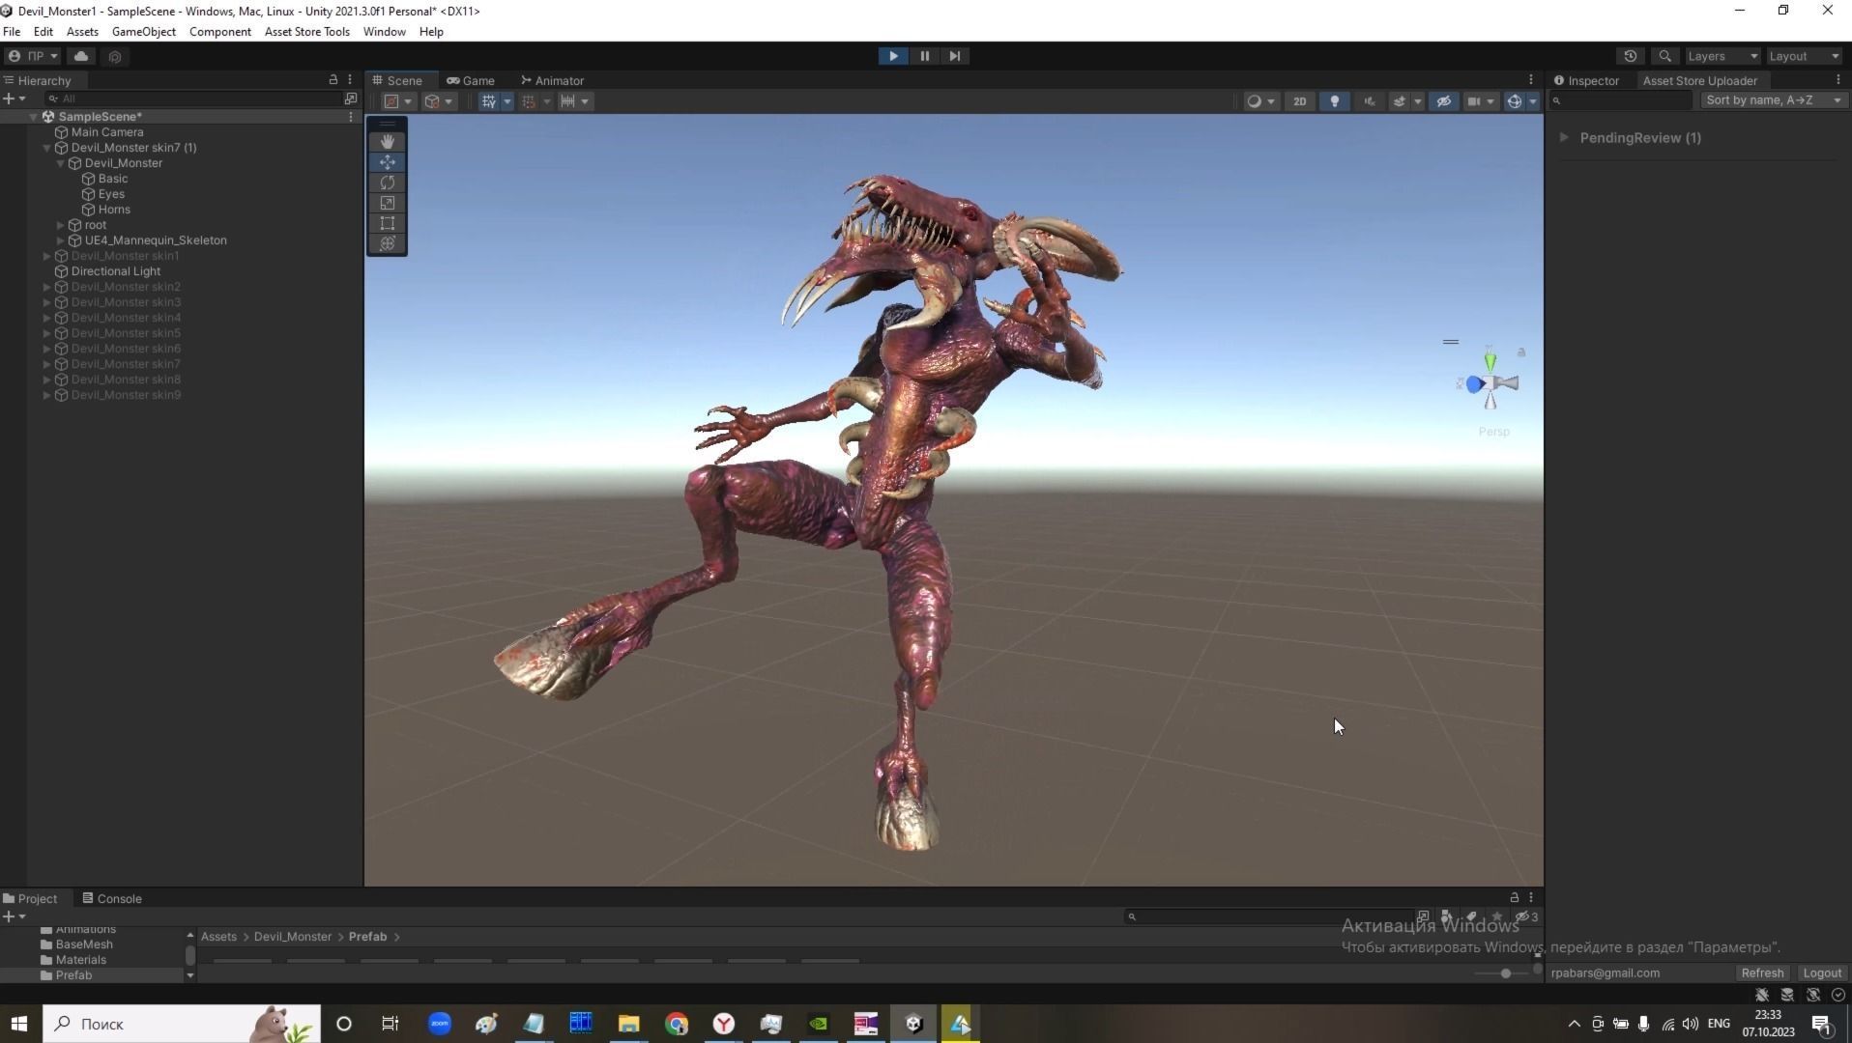Open the Layers dropdown
The image size is (1852, 1043).
click(x=1722, y=56)
